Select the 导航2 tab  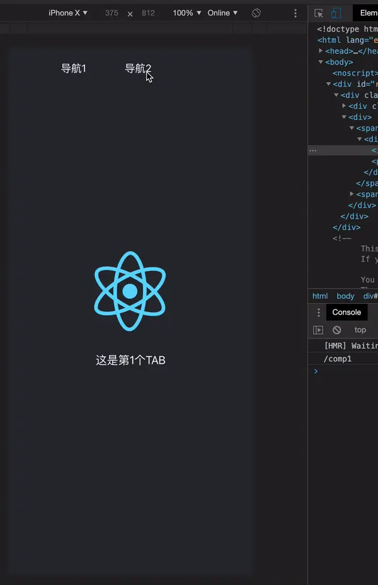(138, 68)
